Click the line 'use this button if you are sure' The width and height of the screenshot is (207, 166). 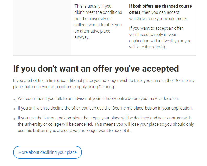click(74, 131)
